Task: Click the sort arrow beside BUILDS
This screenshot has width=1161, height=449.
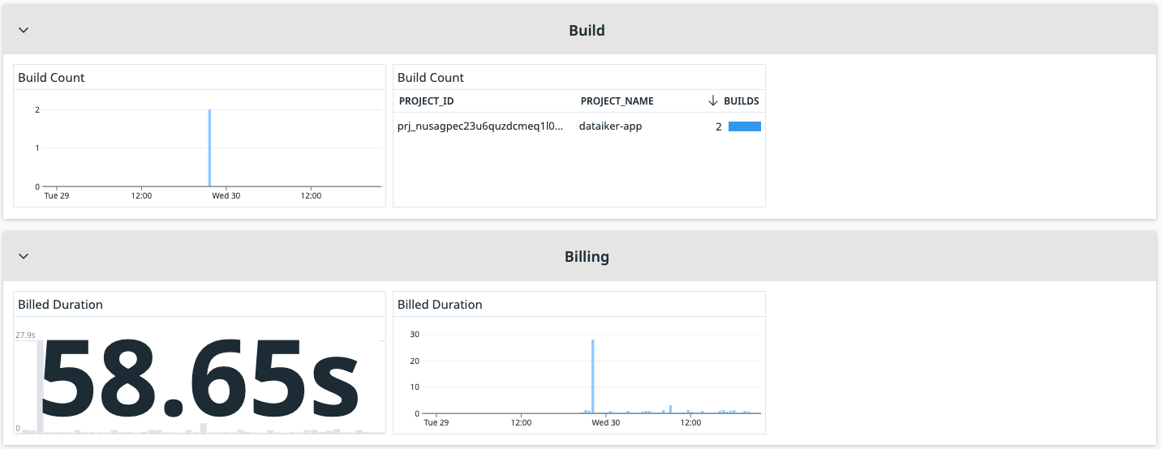Action: 713,101
